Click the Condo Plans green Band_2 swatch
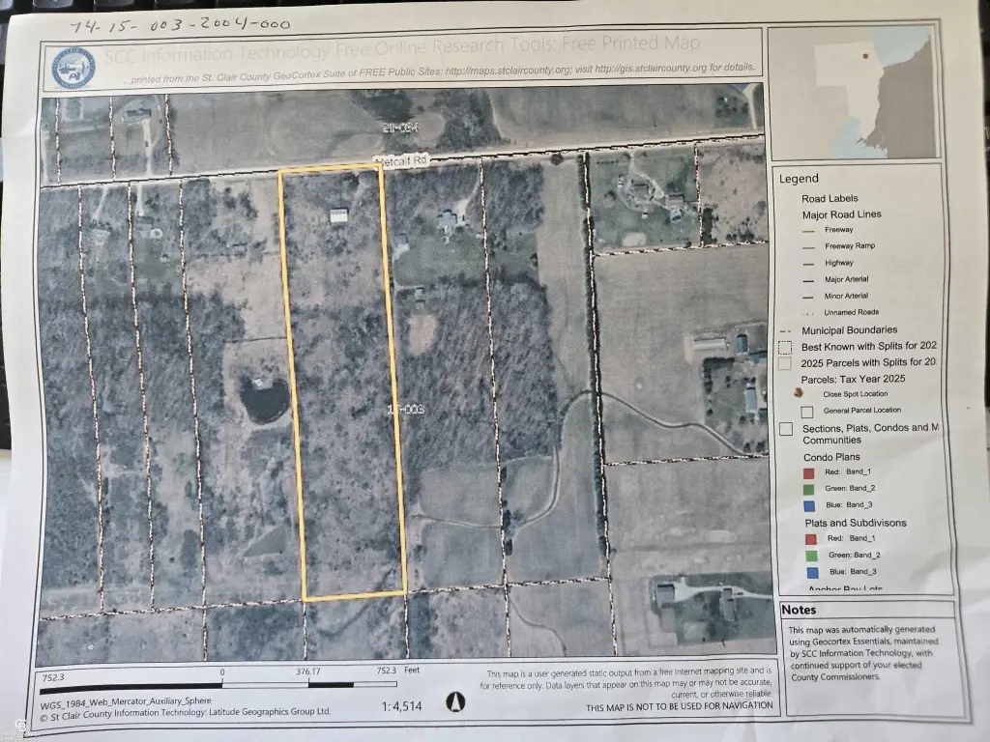Image resolution: width=990 pixels, height=742 pixels. (x=808, y=489)
